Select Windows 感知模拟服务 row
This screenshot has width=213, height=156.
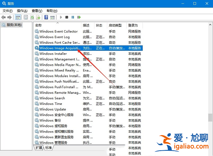(88, 131)
